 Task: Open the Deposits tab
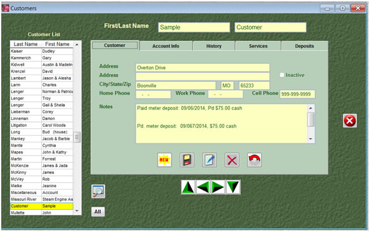pyautogui.click(x=304, y=46)
